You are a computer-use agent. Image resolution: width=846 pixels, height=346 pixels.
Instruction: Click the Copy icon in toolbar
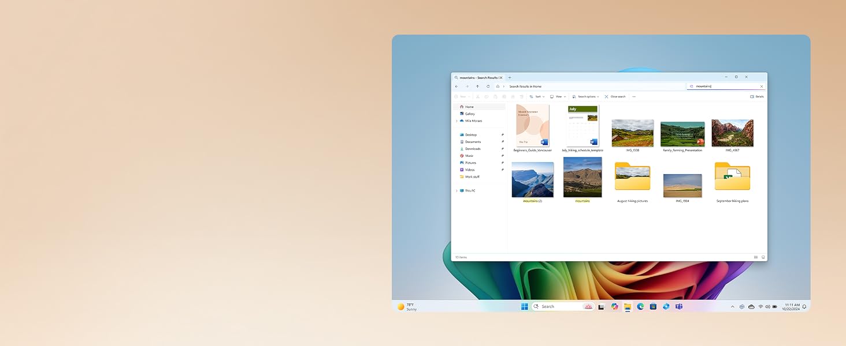tap(487, 96)
